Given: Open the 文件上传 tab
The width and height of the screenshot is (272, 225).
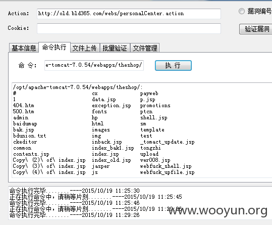Looking at the screenshot, I should 85,48.
